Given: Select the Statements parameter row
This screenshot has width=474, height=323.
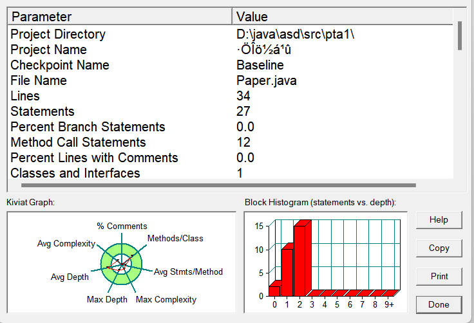Looking at the screenshot, I should tap(43, 111).
